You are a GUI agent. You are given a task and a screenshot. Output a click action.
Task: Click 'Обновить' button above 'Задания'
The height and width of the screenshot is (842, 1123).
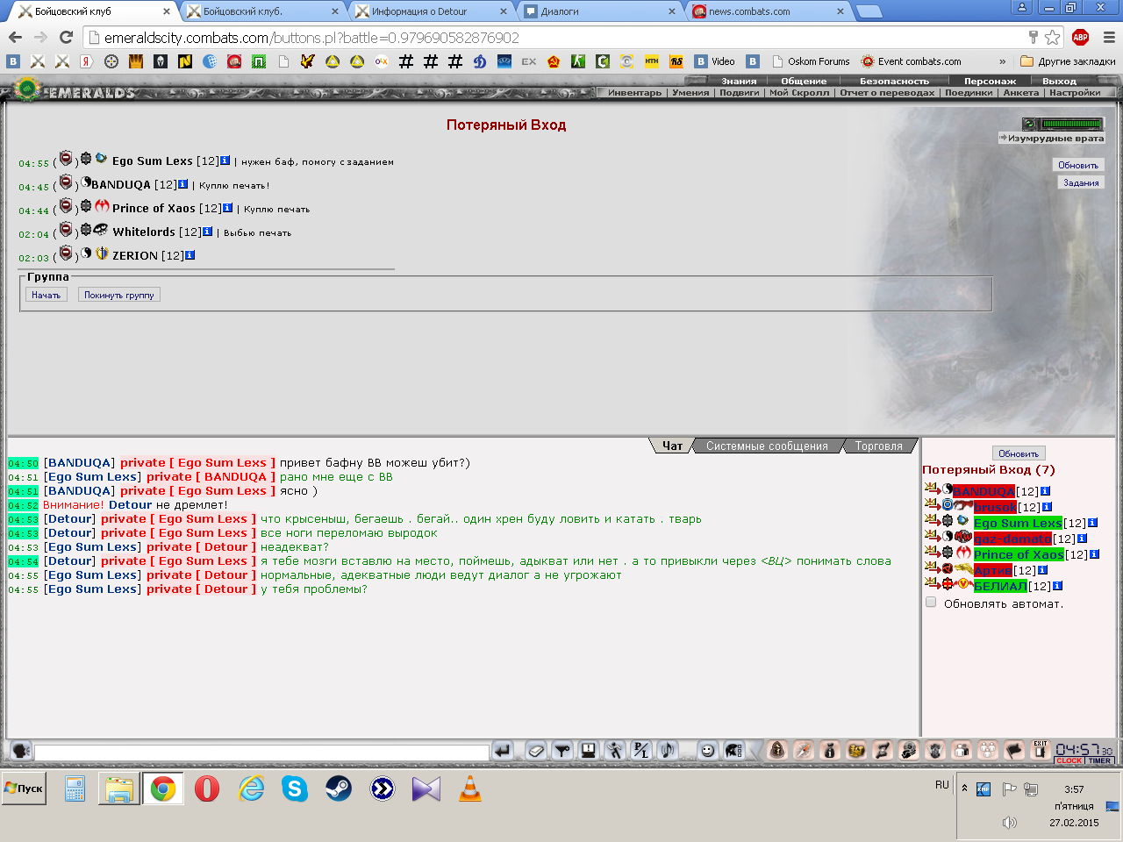tap(1078, 165)
